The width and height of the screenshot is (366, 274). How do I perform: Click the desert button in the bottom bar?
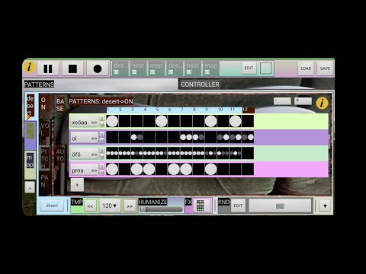coord(52,205)
